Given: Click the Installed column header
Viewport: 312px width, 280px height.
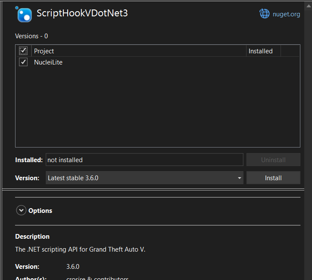Looking at the screenshot, I should click(263, 51).
